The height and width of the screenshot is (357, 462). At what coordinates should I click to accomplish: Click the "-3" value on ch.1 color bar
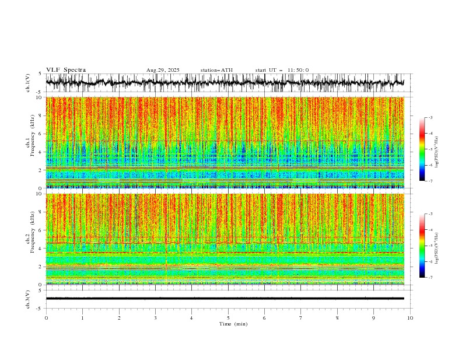coord(430,117)
